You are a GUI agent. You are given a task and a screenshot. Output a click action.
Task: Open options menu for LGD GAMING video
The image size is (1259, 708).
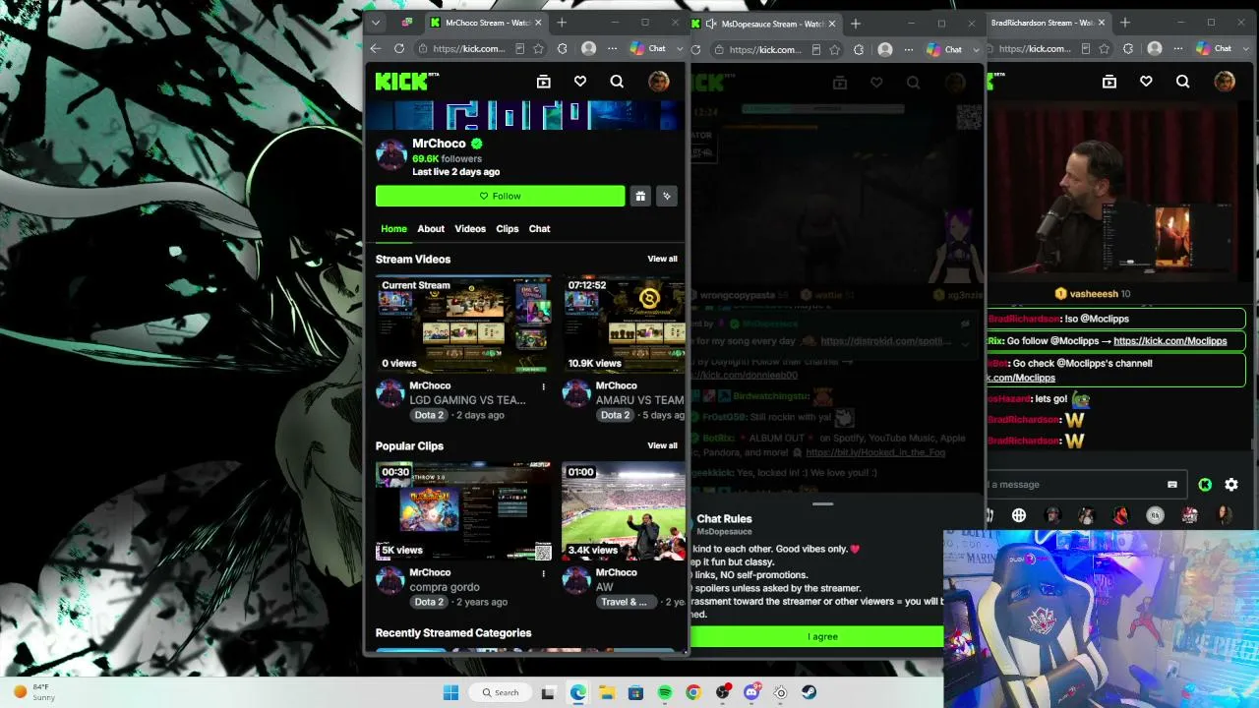[543, 386]
